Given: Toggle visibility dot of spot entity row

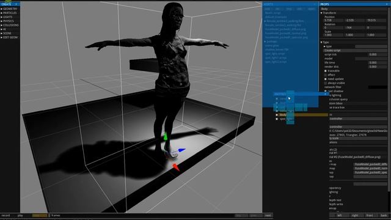Looking at the screenshot, I should [x=277, y=119].
